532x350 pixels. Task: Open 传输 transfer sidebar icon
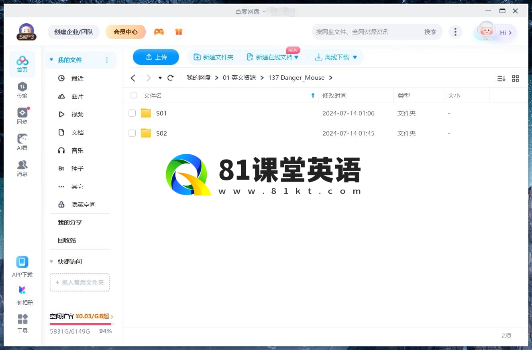[22, 90]
